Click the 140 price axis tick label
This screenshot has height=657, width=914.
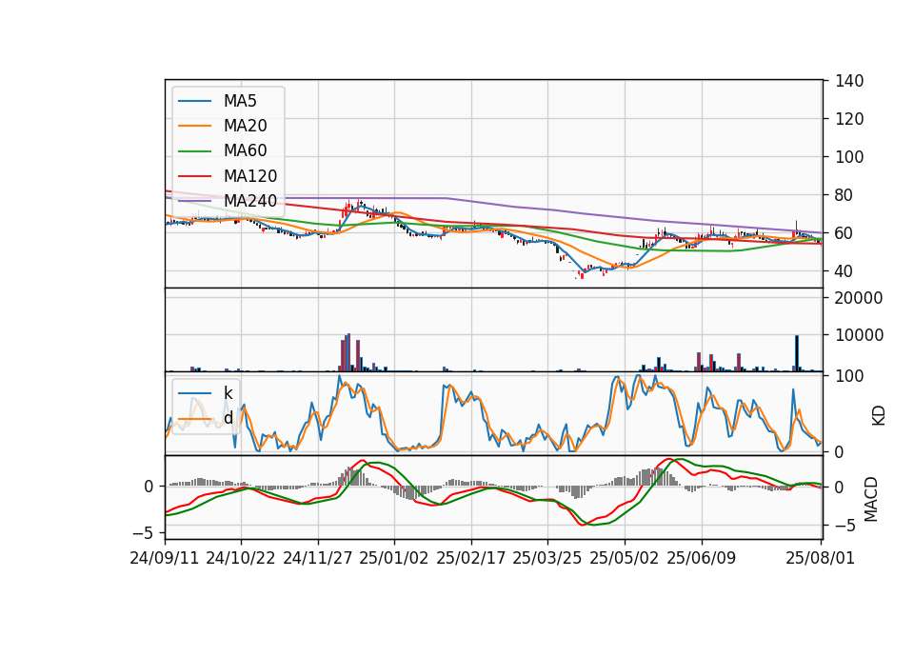(x=848, y=81)
